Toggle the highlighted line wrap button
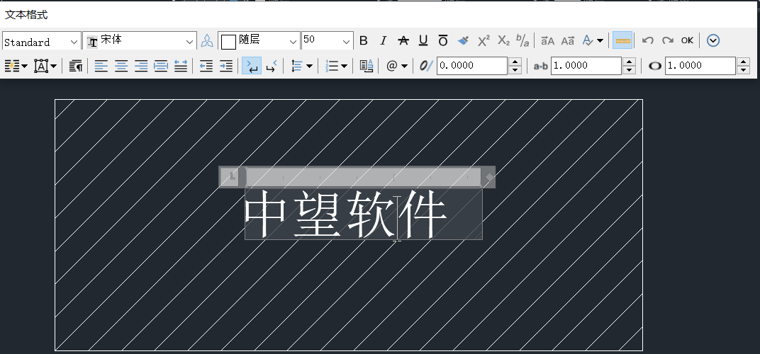Image resolution: width=760 pixels, height=354 pixels. click(252, 66)
